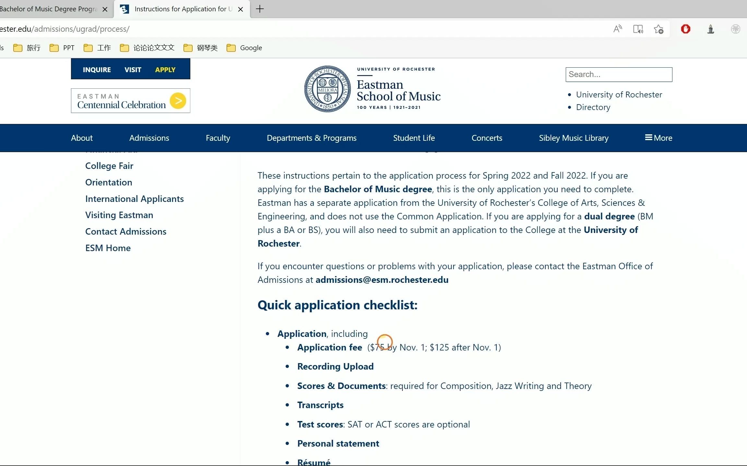The width and height of the screenshot is (747, 466).
Task: Open the Test scores link
Action: (320, 424)
